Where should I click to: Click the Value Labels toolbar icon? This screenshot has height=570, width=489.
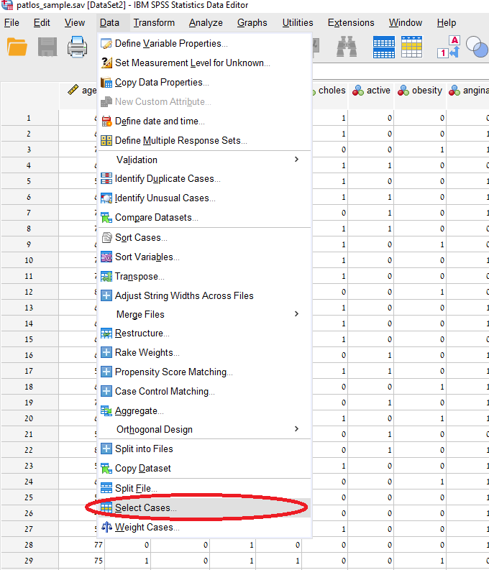pyautogui.click(x=448, y=47)
